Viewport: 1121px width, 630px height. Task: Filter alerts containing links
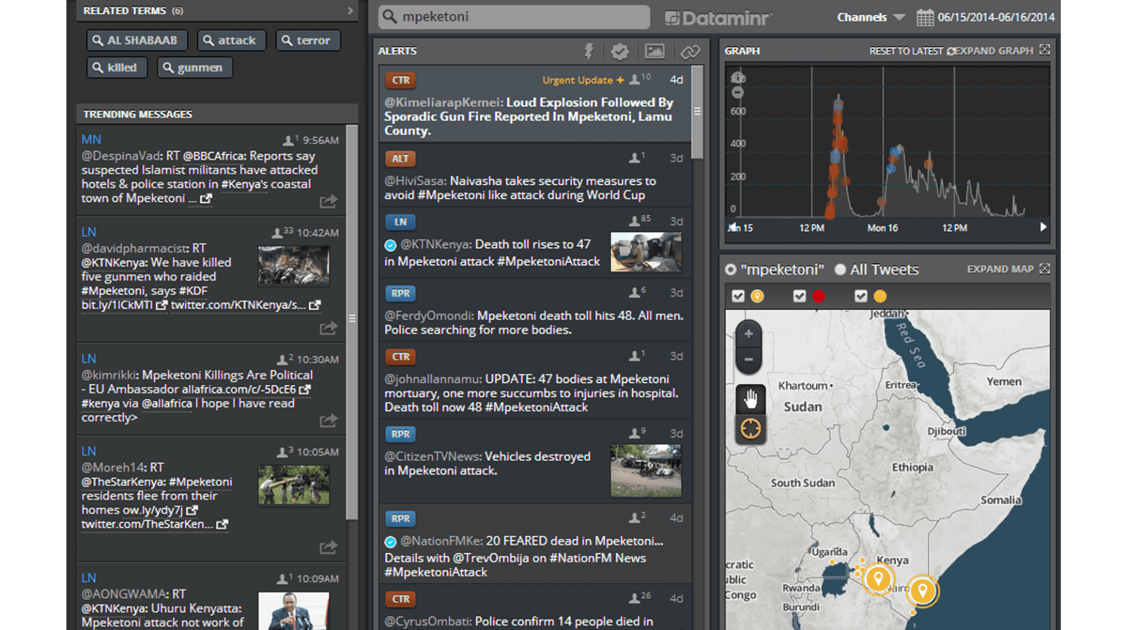pyautogui.click(x=690, y=51)
